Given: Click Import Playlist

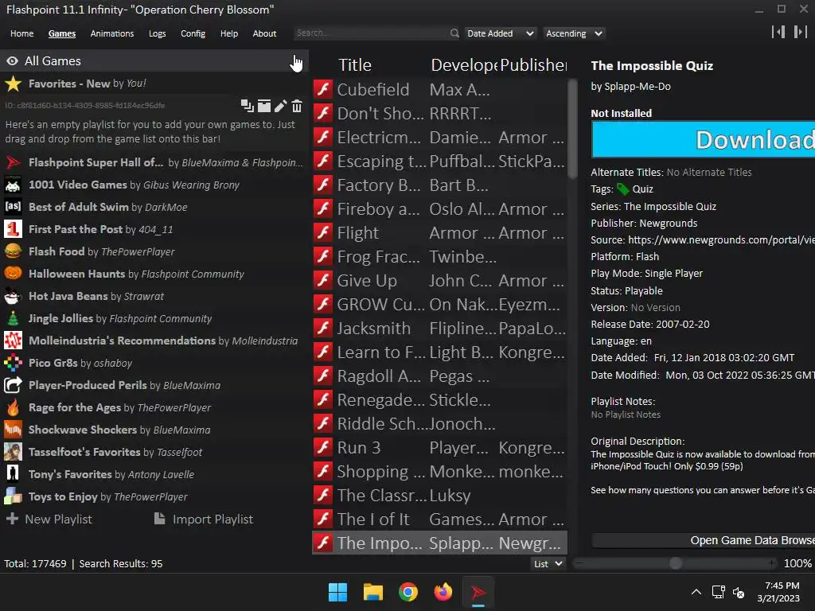Looking at the screenshot, I should [x=204, y=519].
